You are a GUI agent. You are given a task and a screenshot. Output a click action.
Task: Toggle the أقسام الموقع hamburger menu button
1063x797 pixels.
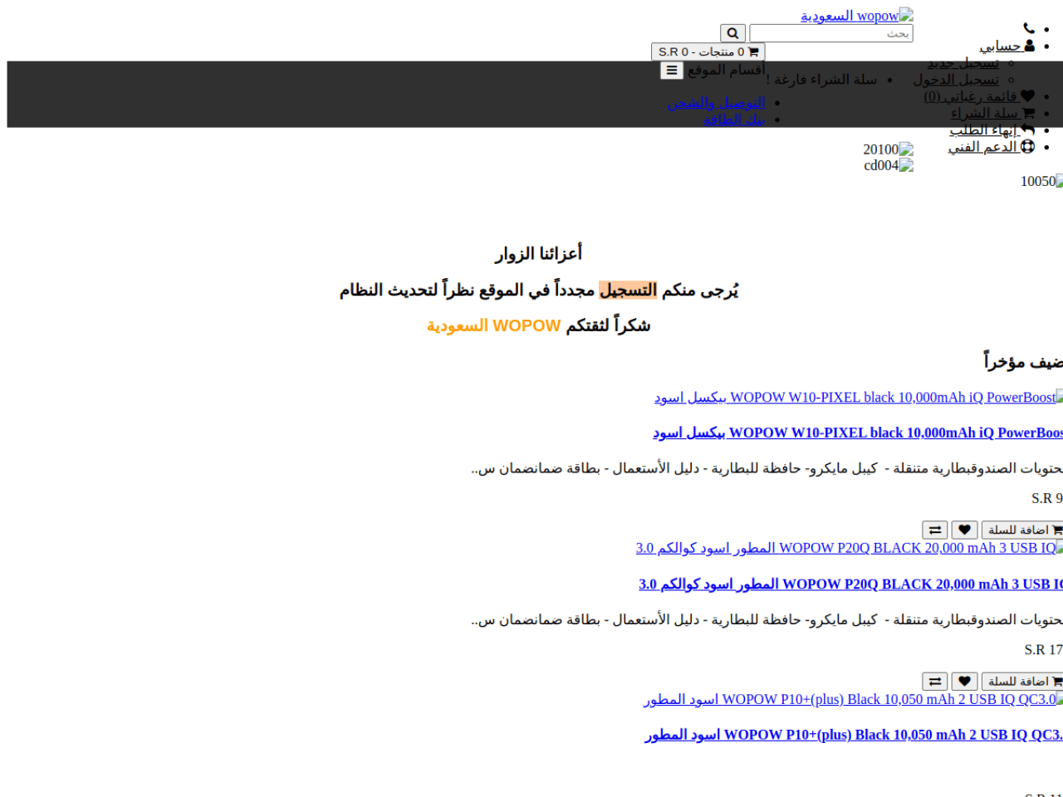672,71
